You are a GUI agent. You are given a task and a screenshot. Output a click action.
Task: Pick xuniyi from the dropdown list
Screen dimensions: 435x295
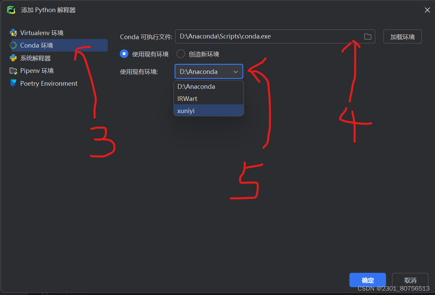(209, 111)
